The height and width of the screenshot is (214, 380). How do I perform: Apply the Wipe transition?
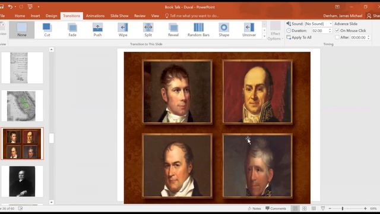[123, 30]
